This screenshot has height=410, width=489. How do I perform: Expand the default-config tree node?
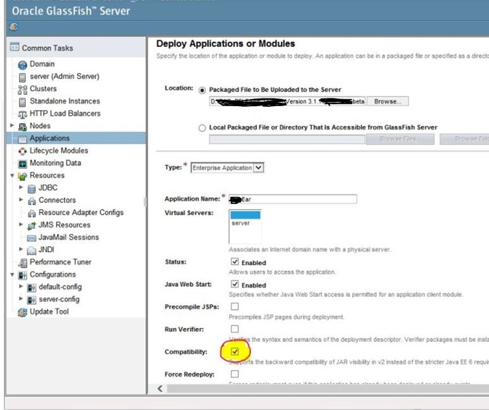click(21, 286)
